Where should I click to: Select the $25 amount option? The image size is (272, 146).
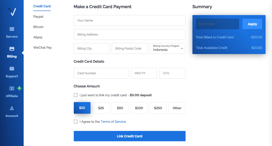101,108
